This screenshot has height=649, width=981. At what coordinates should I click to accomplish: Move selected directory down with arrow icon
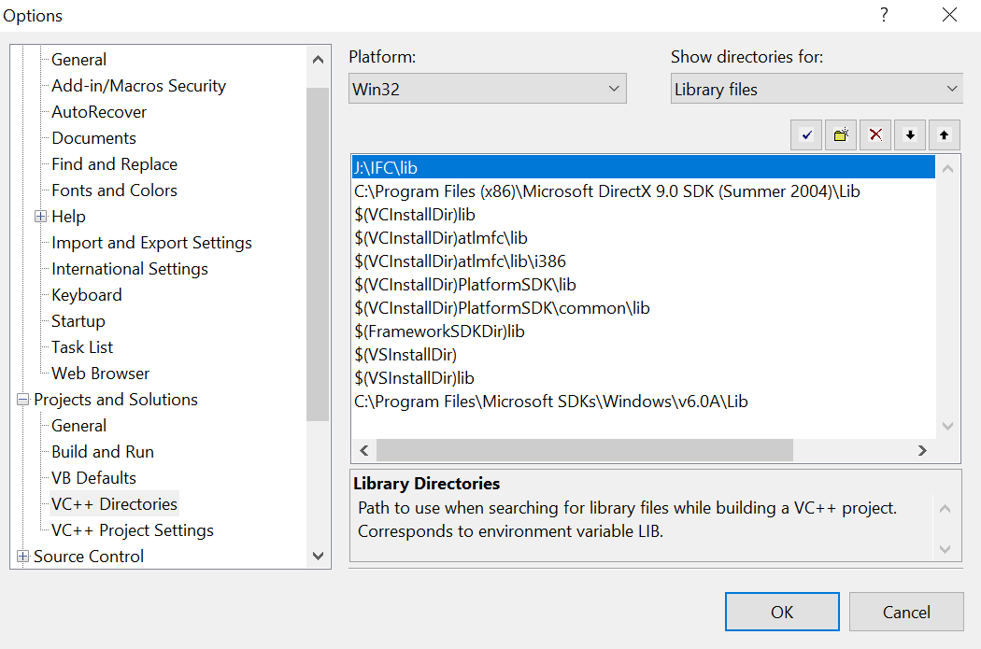point(910,134)
